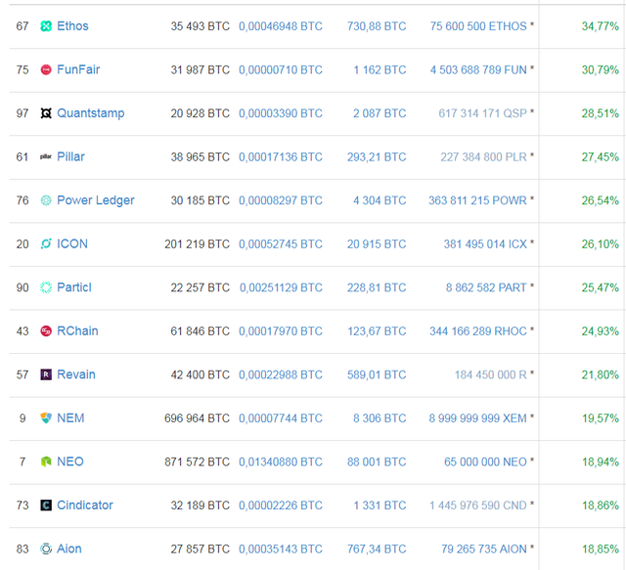
Task: Open the FunFair coin page
Action: point(78,69)
